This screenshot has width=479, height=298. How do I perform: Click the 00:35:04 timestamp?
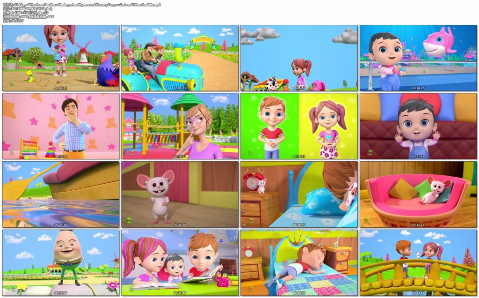pyautogui.click(x=60, y=293)
